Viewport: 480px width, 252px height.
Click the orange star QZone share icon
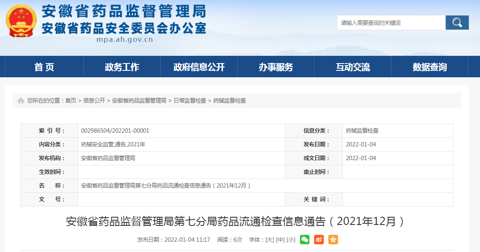(333, 240)
